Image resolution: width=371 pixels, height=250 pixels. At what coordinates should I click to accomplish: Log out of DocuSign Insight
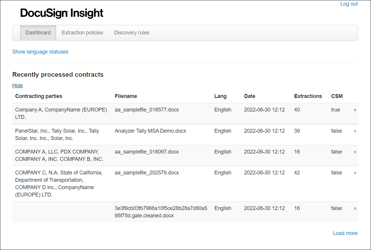coord(349,4)
